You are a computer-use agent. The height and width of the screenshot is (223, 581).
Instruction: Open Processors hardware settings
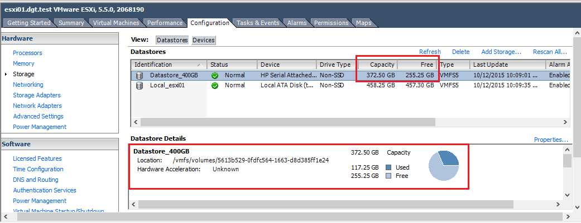[x=27, y=53]
